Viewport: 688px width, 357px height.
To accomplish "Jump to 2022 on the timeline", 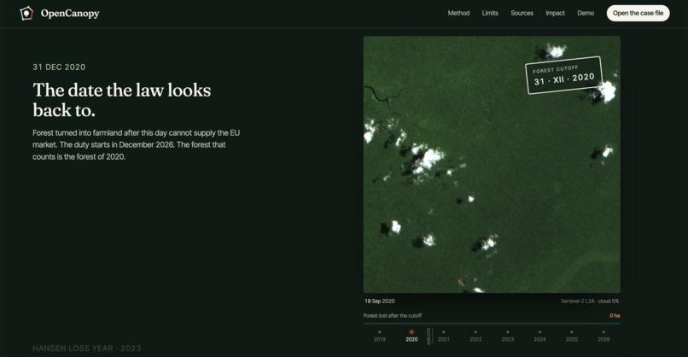I will pyautogui.click(x=475, y=336).
